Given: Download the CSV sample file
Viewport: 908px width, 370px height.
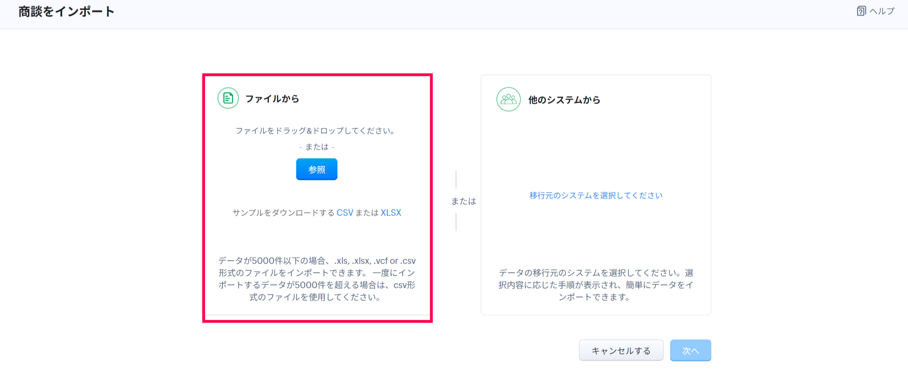Looking at the screenshot, I should pyautogui.click(x=345, y=213).
